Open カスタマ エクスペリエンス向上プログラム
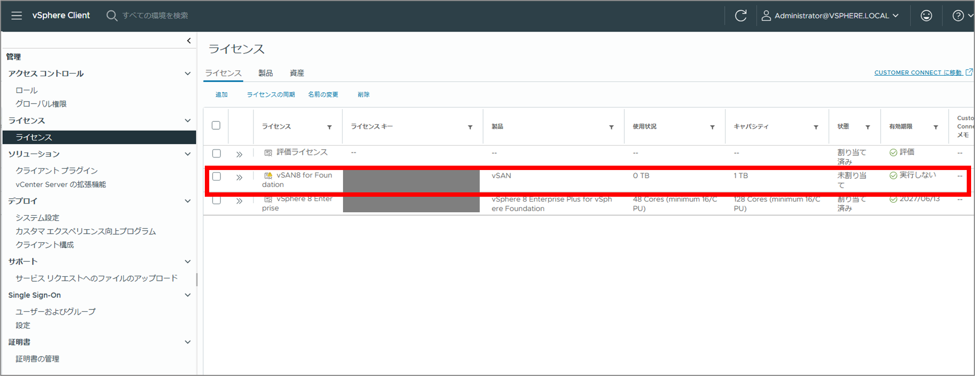Screen dimensions: 975x376 point(86,231)
